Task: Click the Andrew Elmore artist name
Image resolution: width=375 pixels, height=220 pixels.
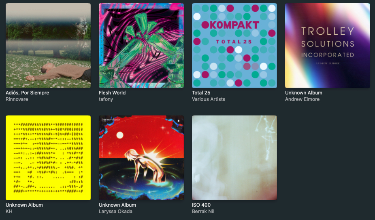Action: tap(302, 99)
